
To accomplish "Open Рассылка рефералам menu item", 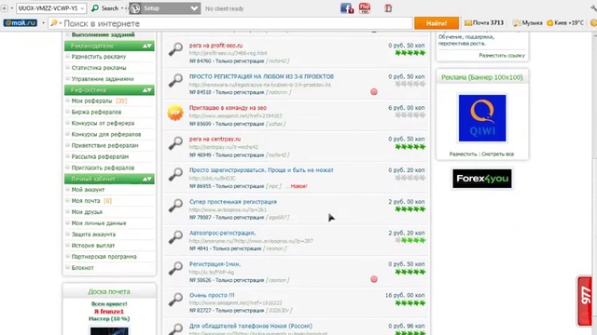I will click(100, 156).
